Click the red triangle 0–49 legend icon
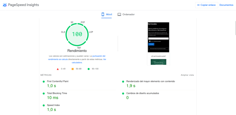Screen dimensions: 236x115 58,69
